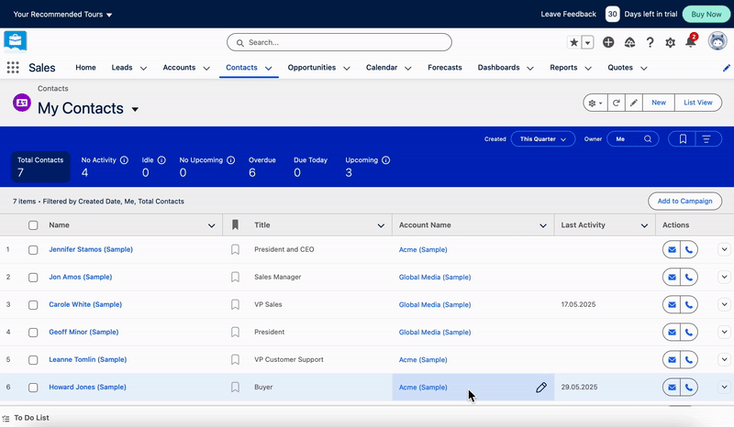This screenshot has width=734, height=427.
Task: Click the inline list edit pencil button
Action: 633,103
